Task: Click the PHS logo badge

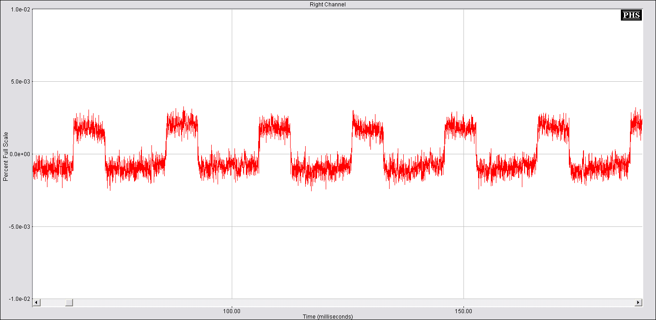Action: coord(631,15)
